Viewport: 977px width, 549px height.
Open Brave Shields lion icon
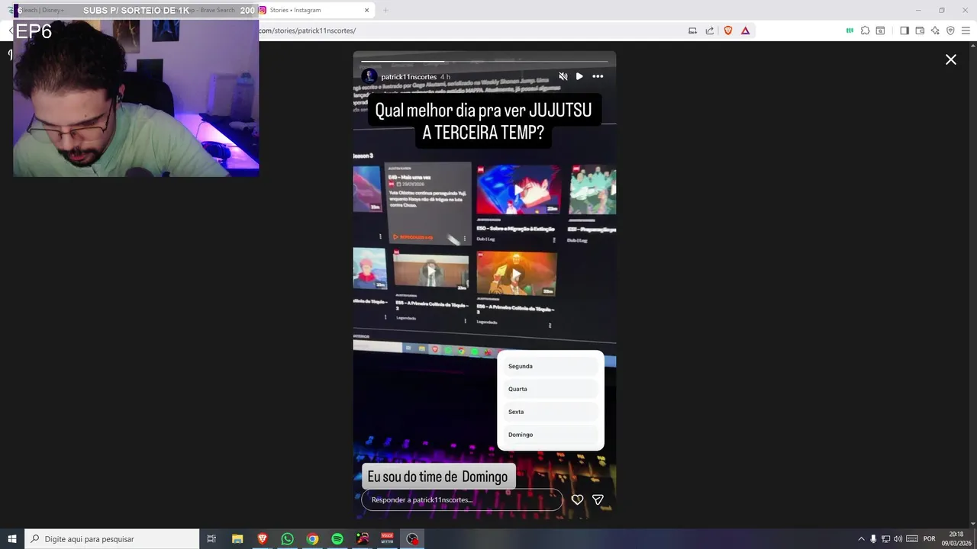tap(728, 30)
